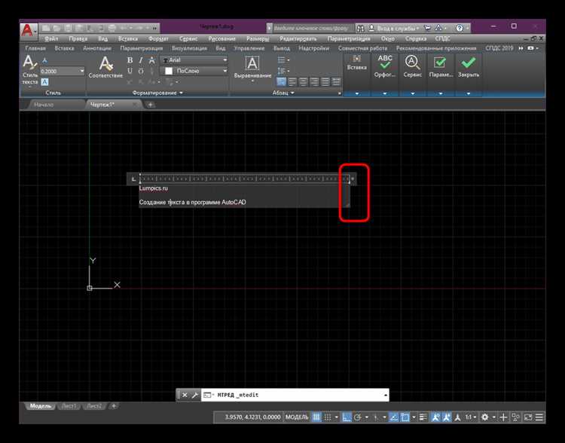Open command line customize wrench icon

194,395
